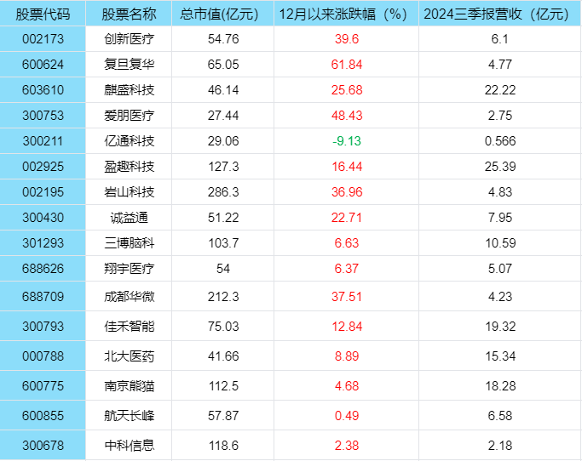Select stock code 300753

[43, 116]
